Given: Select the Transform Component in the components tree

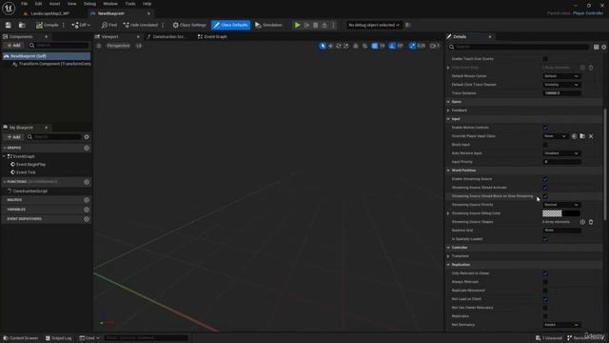Looking at the screenshot, I should (52, 64).
